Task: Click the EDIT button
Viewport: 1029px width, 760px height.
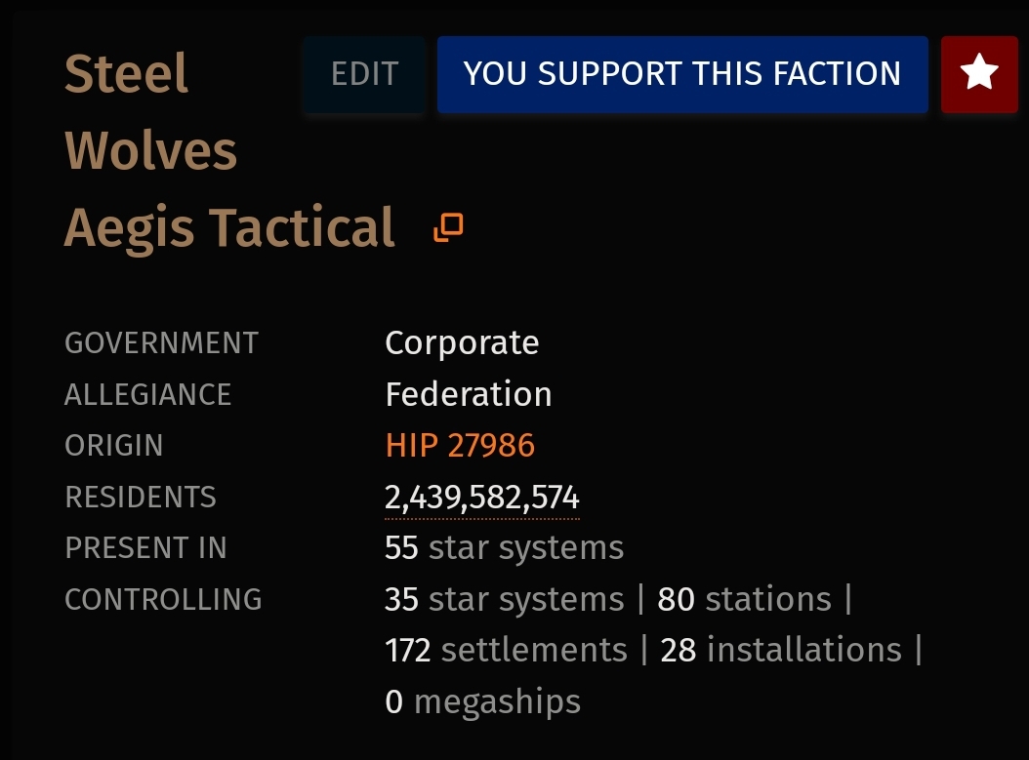Action: pyautogui.click(x=364, y=74)
